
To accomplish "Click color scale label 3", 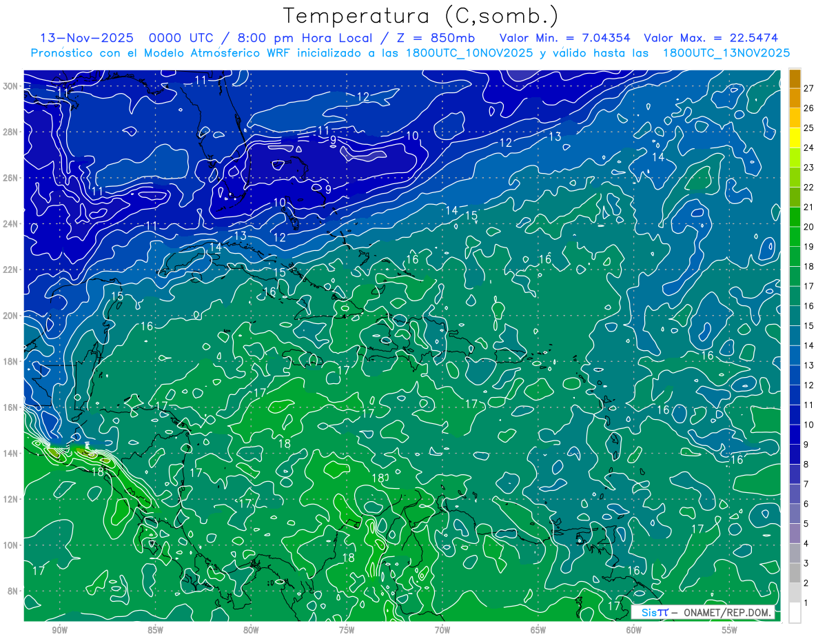I will point(806,564).
